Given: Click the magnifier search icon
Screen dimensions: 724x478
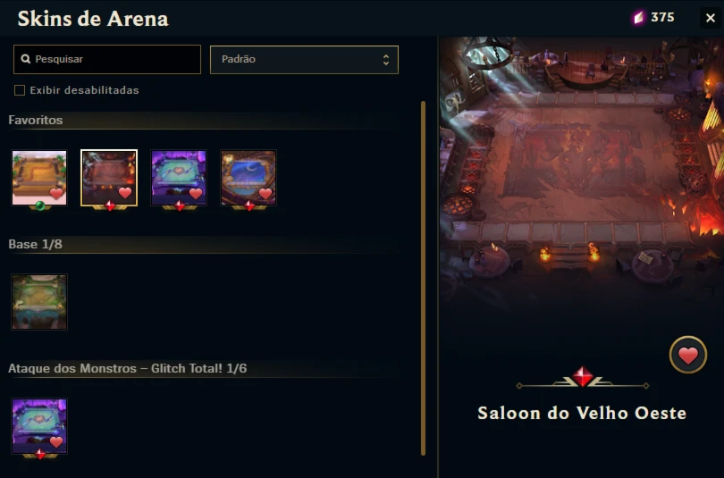Looking at the screenshot, I should [x=26, y=59].
